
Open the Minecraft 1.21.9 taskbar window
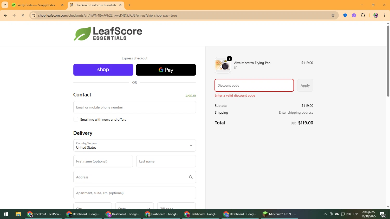pos(279,214)
